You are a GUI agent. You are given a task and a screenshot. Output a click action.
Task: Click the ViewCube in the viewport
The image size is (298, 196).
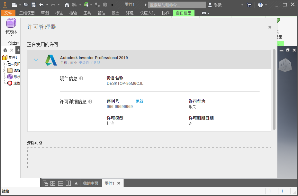[x=285, y=65]
